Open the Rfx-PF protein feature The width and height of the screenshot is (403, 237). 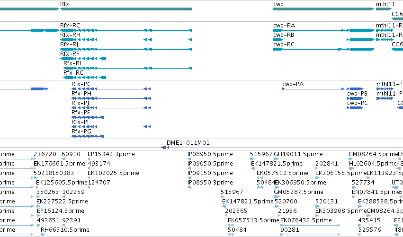click(81, 113)
